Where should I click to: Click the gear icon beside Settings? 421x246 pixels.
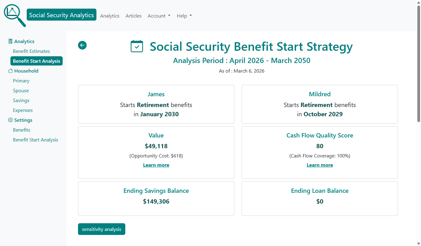click(10, 120)
